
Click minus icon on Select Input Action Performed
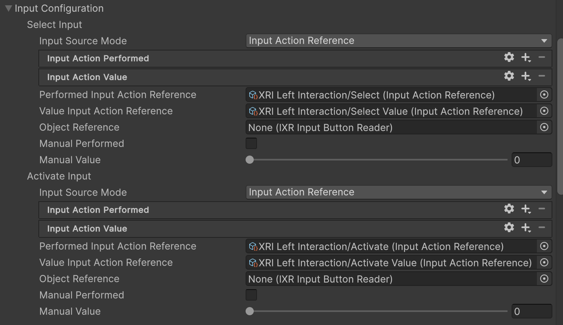[x=542, y=57]
